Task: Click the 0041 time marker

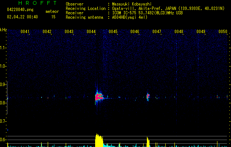Action: click(25, 32)
